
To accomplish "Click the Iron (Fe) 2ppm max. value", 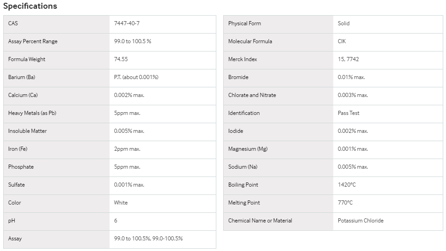I will 127,149.
